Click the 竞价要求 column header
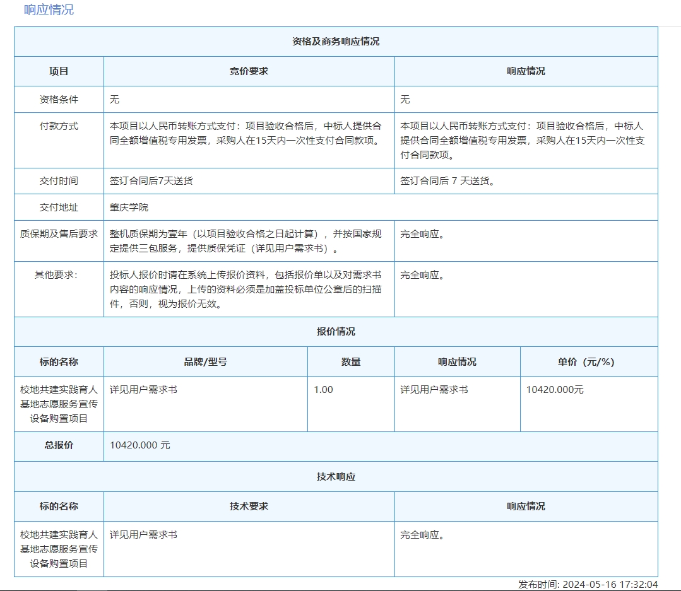The width and height of the screenshot is (681, 591). tap(249, 71)
